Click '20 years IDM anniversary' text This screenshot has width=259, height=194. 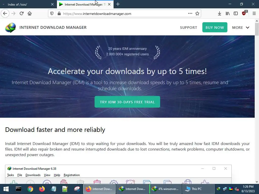127,49
